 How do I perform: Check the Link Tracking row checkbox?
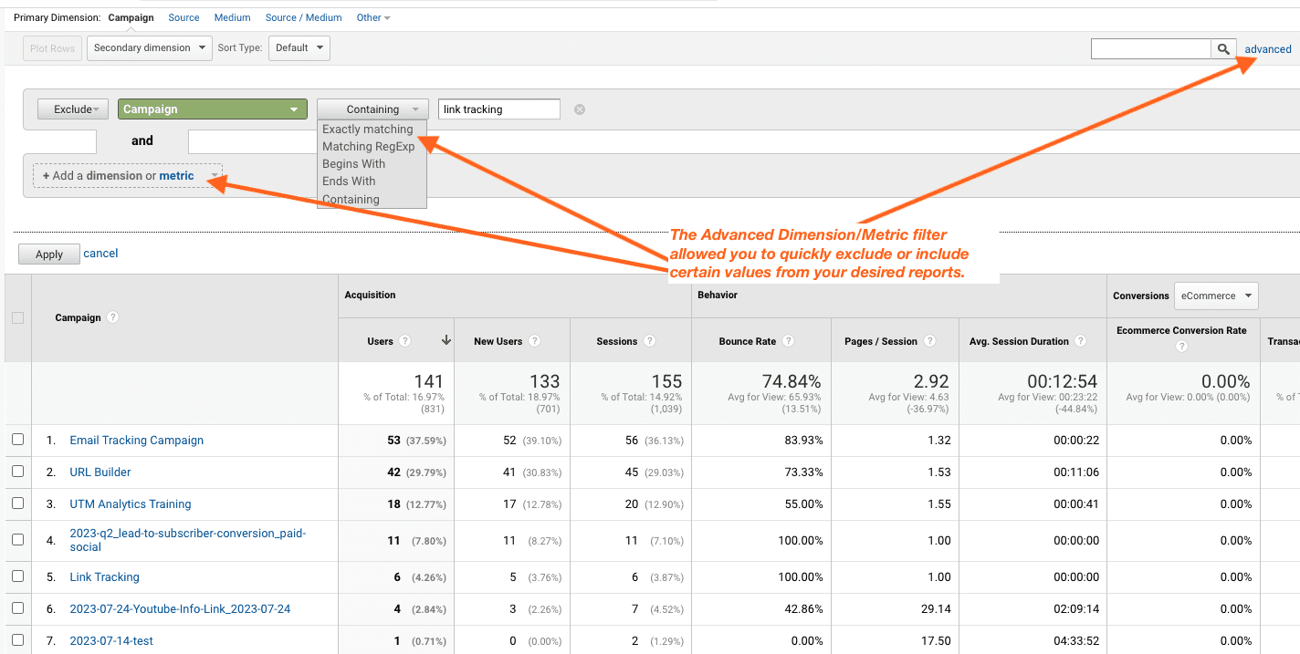pyautogui.click(x=16, y=576)
